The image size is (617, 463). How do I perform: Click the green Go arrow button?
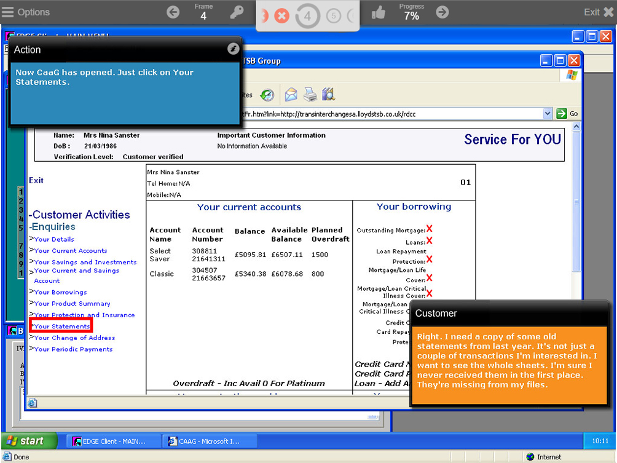(562, 114)
